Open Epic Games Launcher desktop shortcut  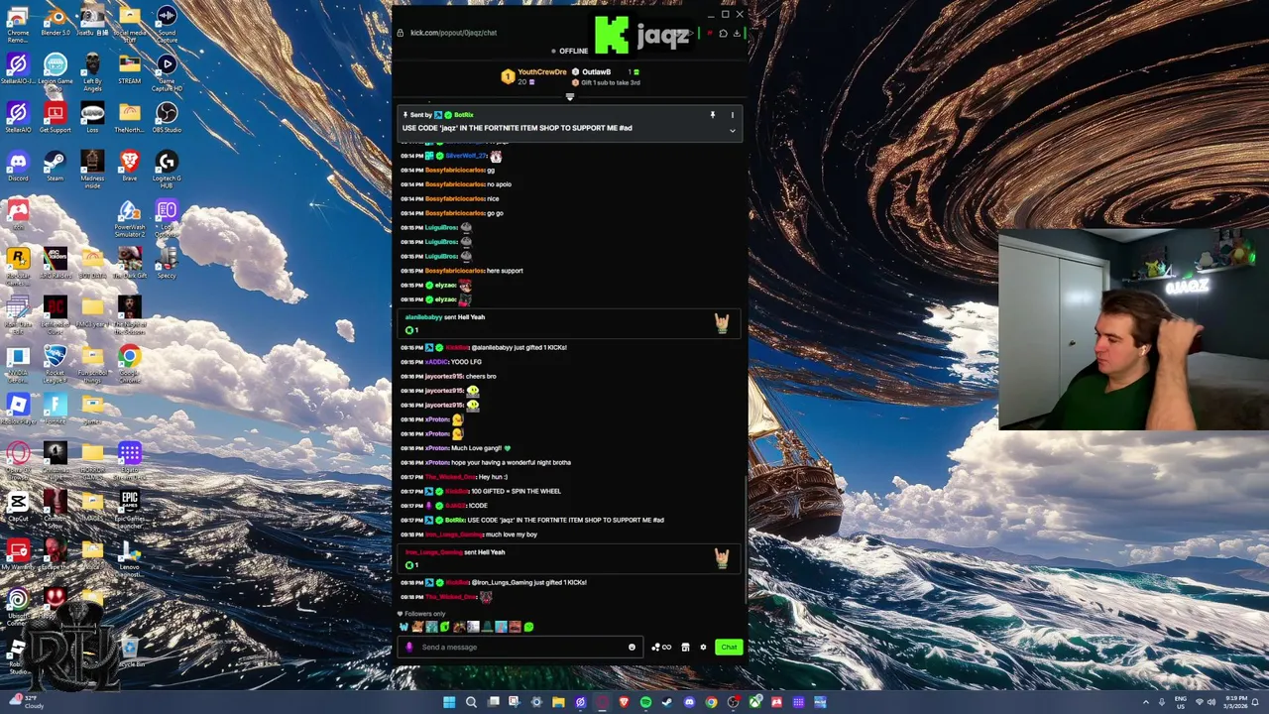coord(129,508)
